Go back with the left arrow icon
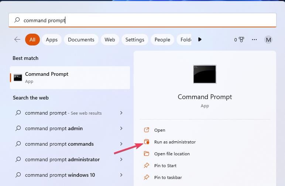Viewport: 285px width, 186px height. [17, 40]
